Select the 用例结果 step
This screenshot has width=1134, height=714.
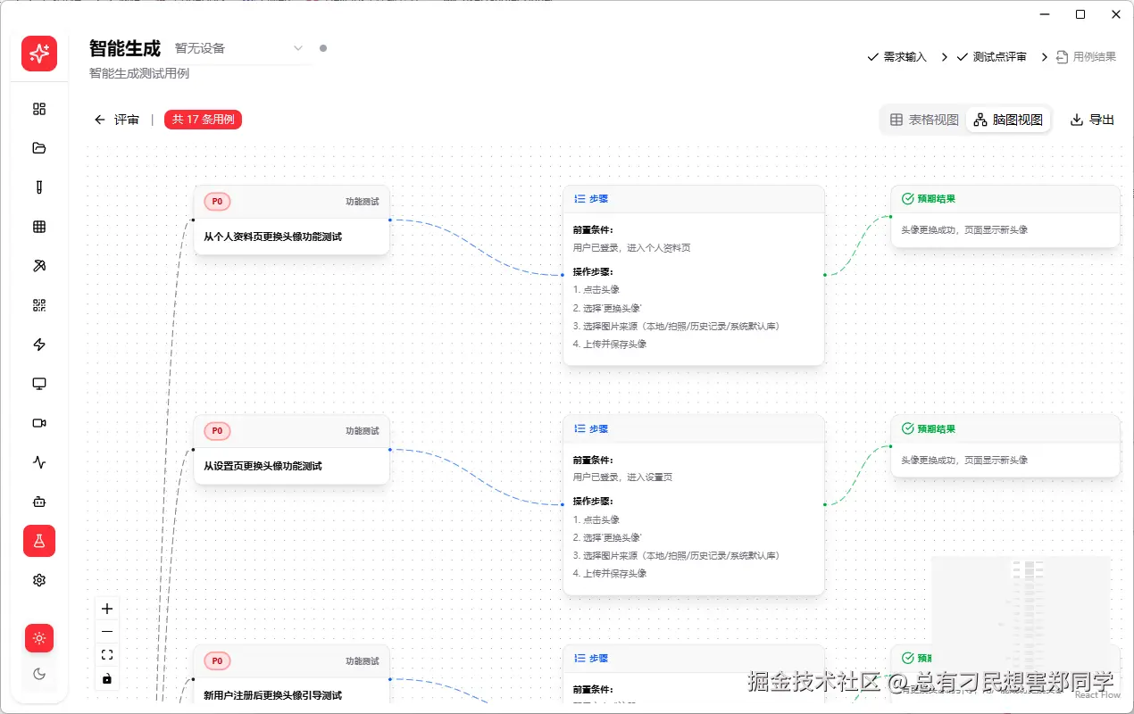pyautogui.click(x=1086, y=56)
